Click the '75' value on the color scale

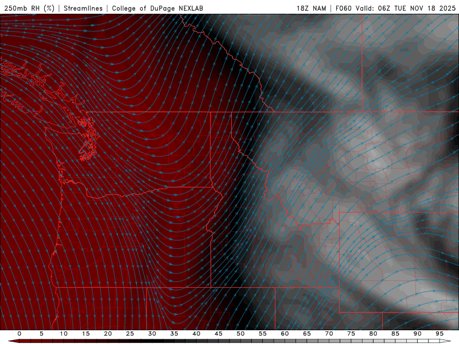click(351, 334)
